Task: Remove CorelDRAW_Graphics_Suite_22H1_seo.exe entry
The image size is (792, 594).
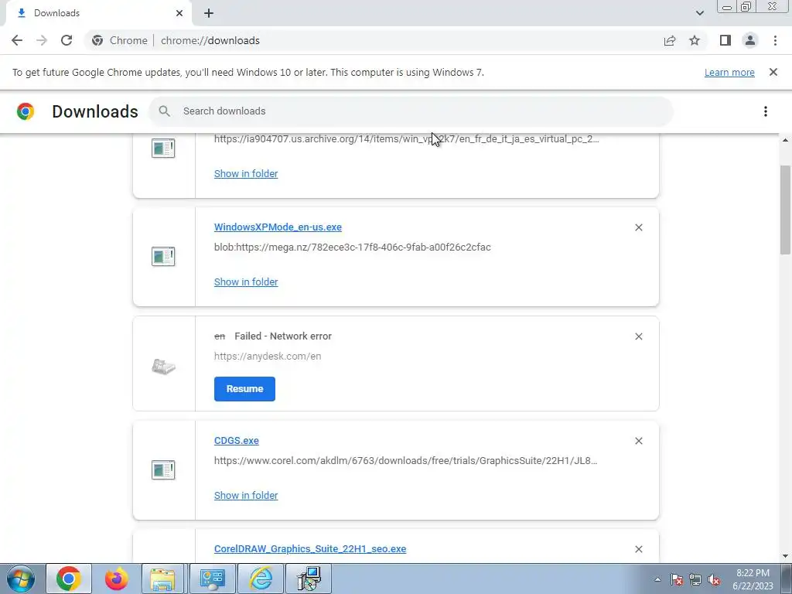Action: click(638, 549)
